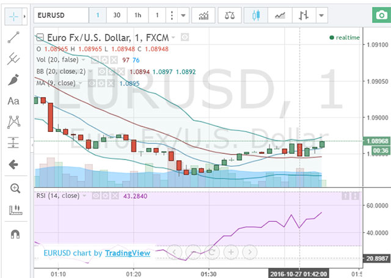This screenshot has width=391, height=278.
Task: Select candlestick chart style
Action: [x=256, y=15]
